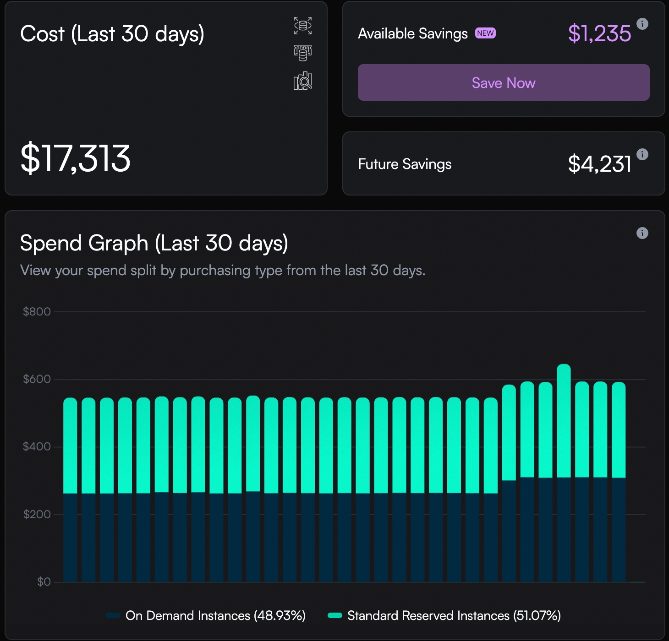Click the ElastiCache memory database icon
The image size is (669, 641).
point(302,53)
